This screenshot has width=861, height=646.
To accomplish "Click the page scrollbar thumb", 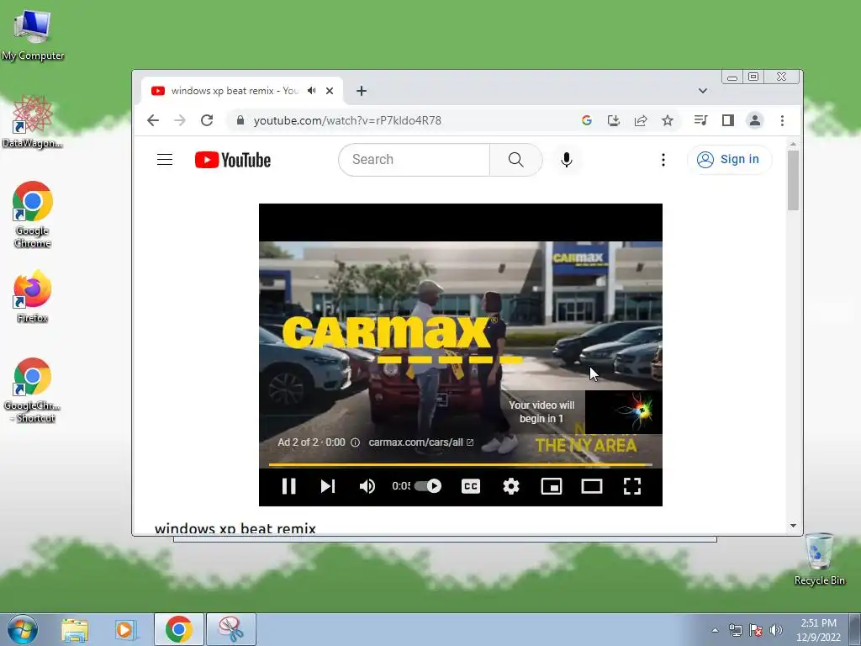I will pos(793,180).
